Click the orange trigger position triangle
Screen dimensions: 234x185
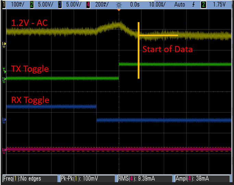(x=119, y=10)
